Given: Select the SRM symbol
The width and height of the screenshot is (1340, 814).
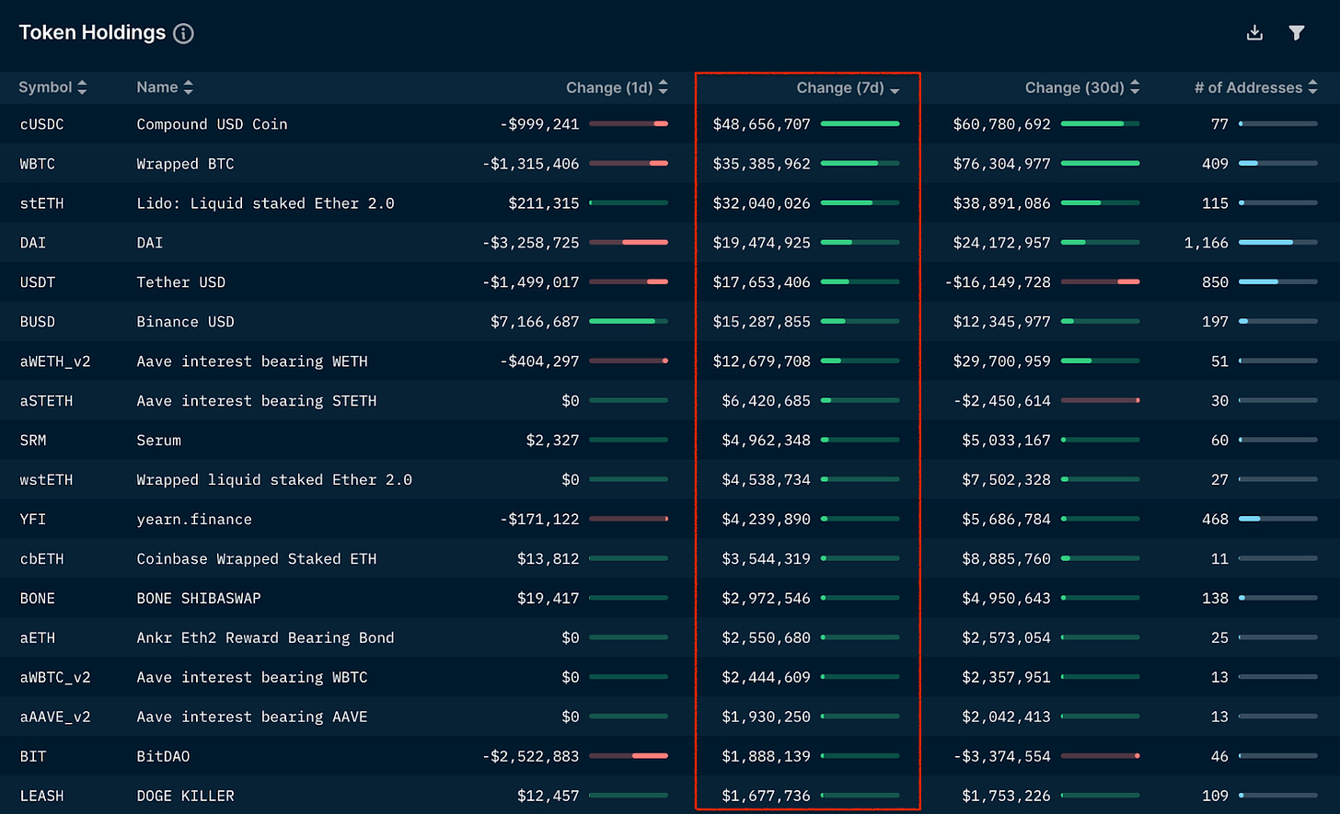Looking at the screenshot, I should click(33, 441).
